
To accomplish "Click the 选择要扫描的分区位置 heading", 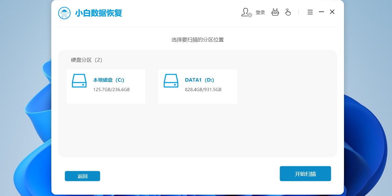I will click(x=197, y=39).
